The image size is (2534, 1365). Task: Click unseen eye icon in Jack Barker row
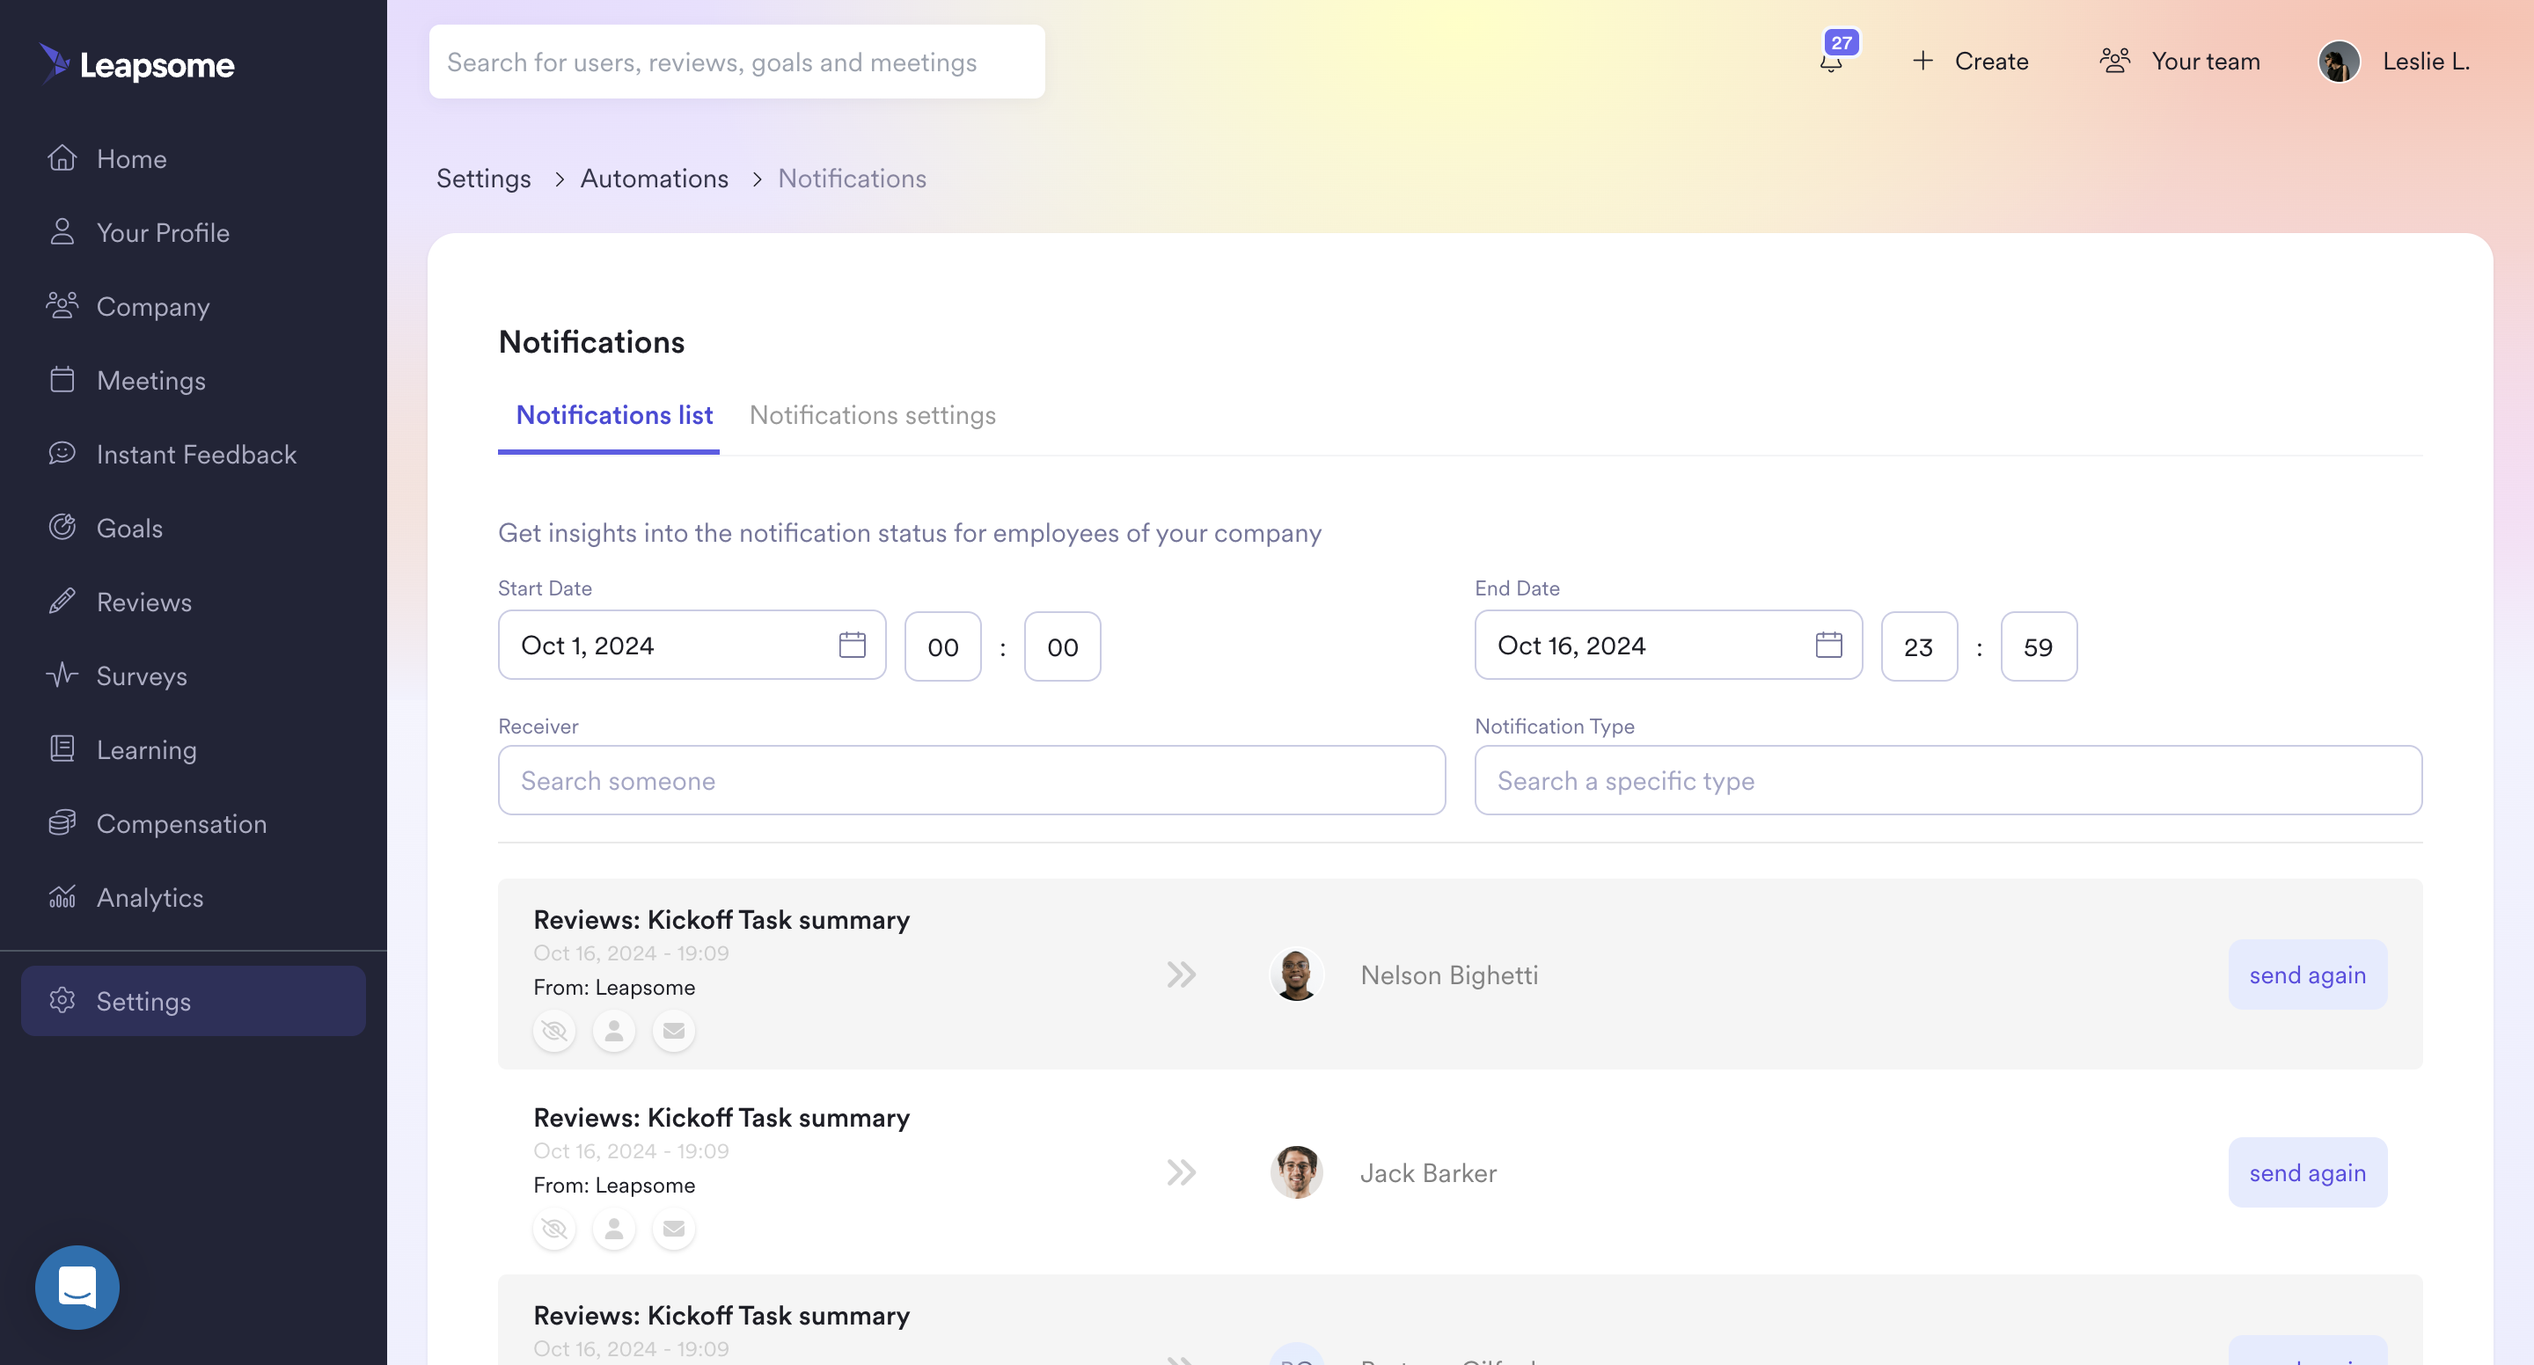pyautogui.click(x=553, y=1229)
